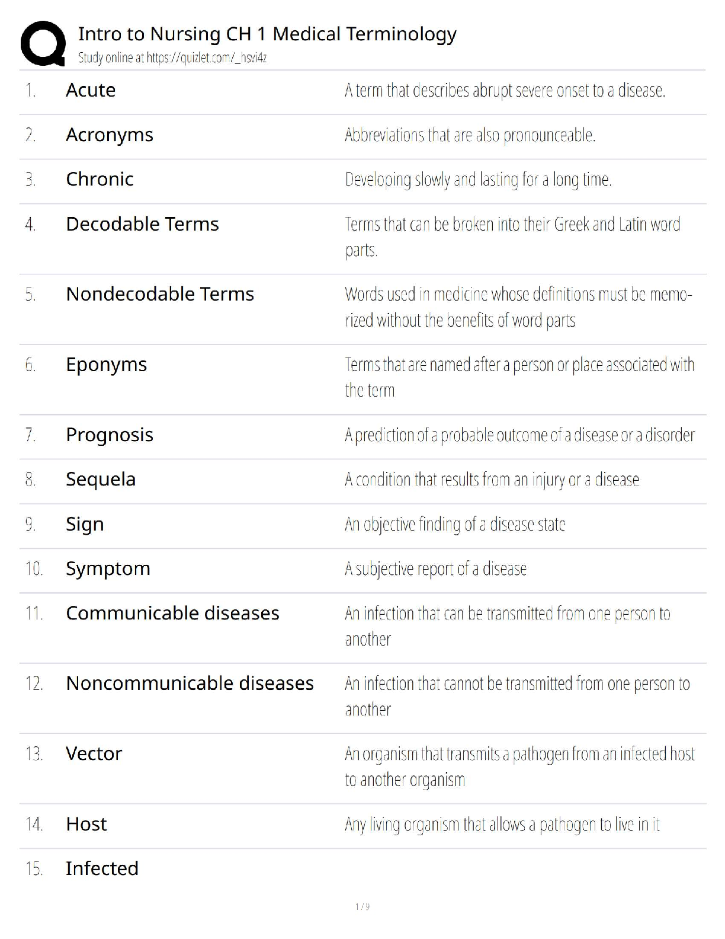The height and width of the screenshot is (939, 725).
Task: Click the Noncommunicable diseases term
Action: (x=190, y=684)
